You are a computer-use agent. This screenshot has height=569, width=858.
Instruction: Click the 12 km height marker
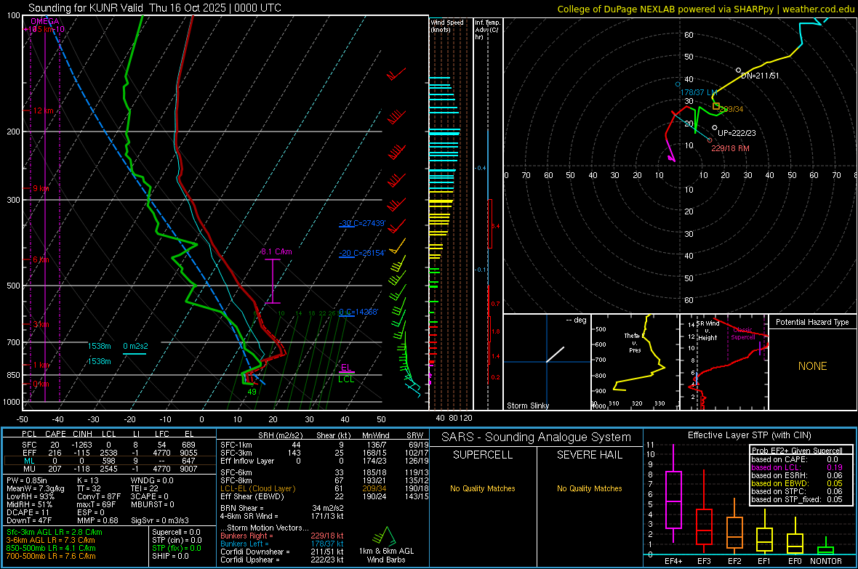[x=43, y=110]
